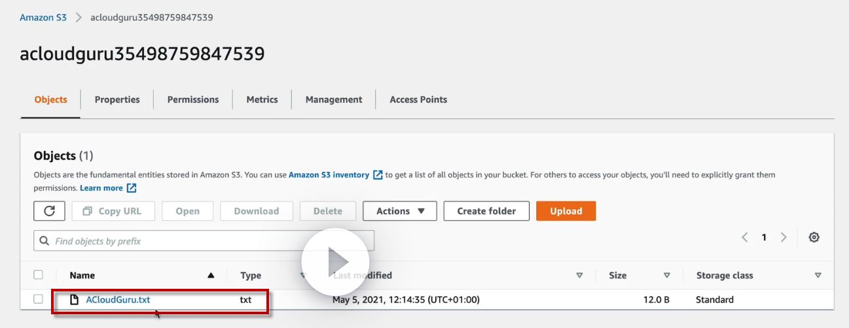Click the Standard storage class cell
This screenshot has height=328, width=849.
click(x=715, y=300)
